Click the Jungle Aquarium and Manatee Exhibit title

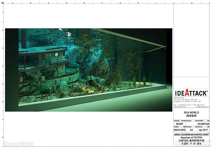(191, 135)
